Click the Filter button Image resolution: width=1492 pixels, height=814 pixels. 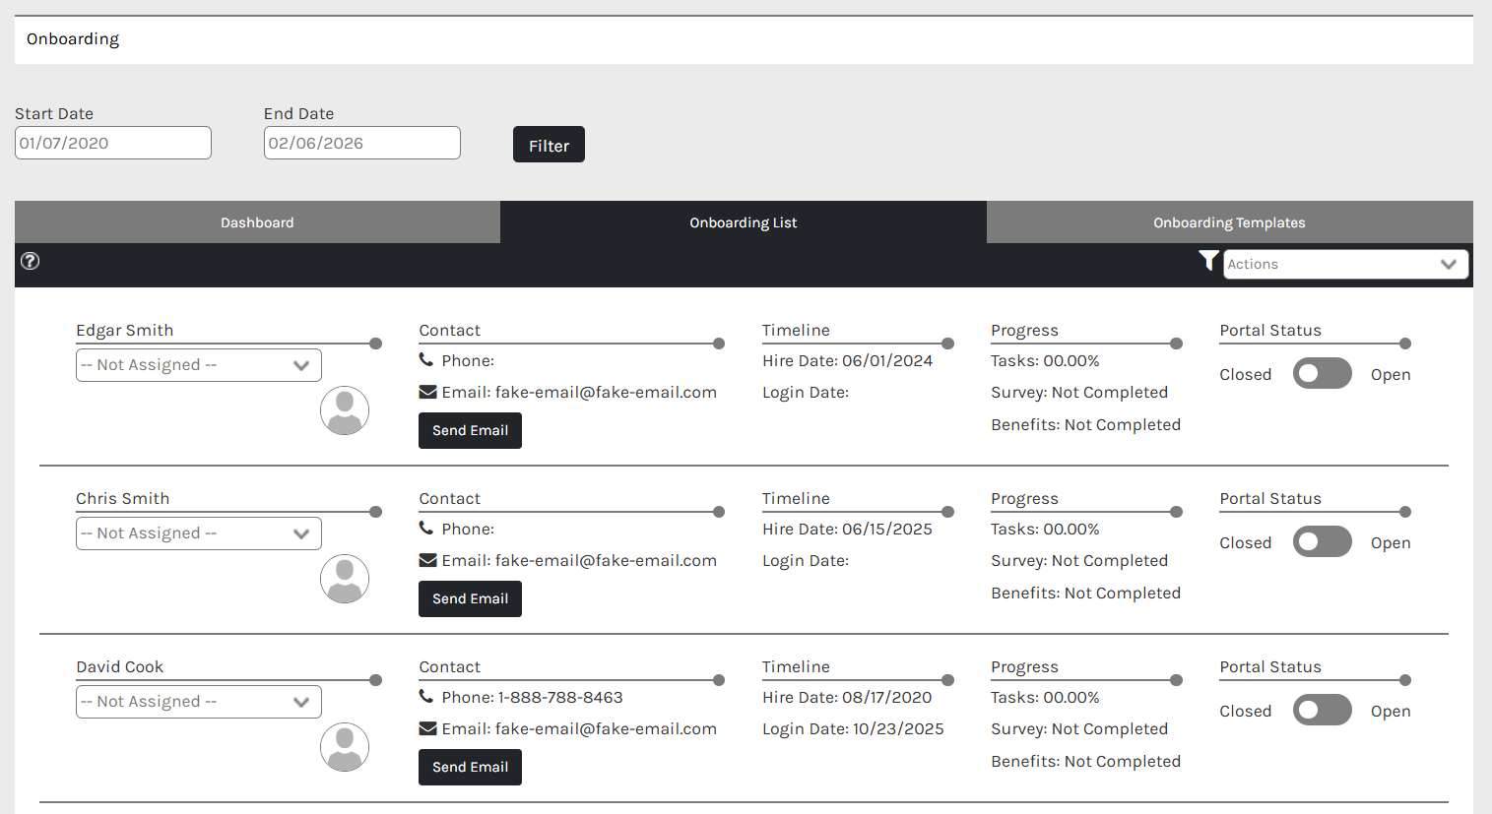pos(549,145)
